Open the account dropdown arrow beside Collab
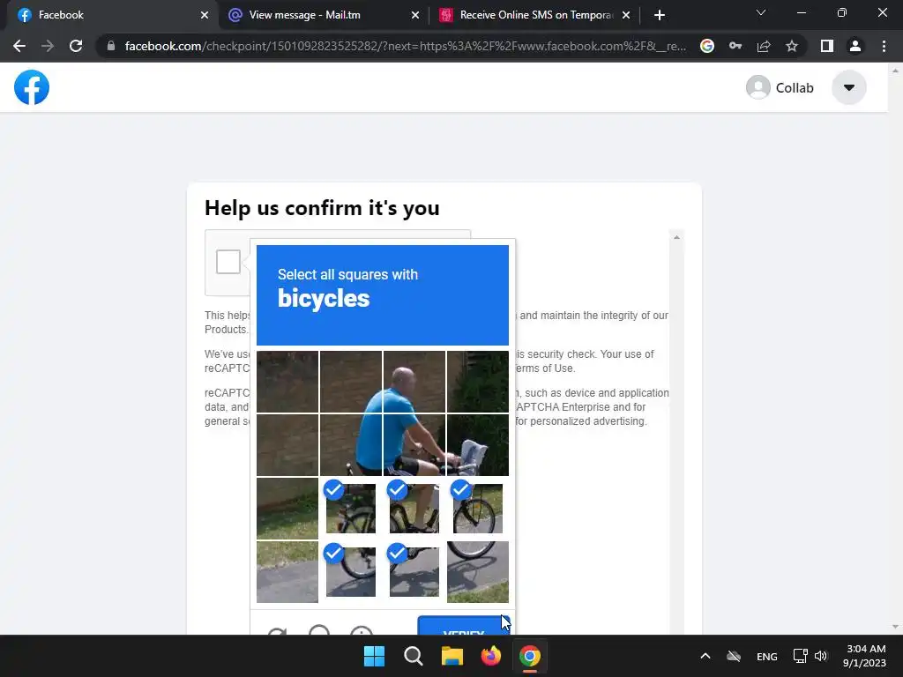The width and height of the screenshot is (903, 677). [x=849, y=87]
